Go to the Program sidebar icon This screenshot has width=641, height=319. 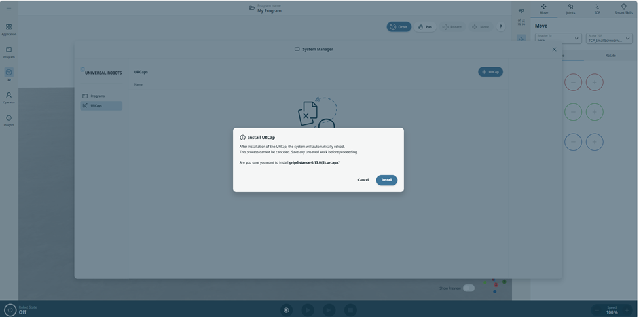pyautogui.click(x=9, y=52)
